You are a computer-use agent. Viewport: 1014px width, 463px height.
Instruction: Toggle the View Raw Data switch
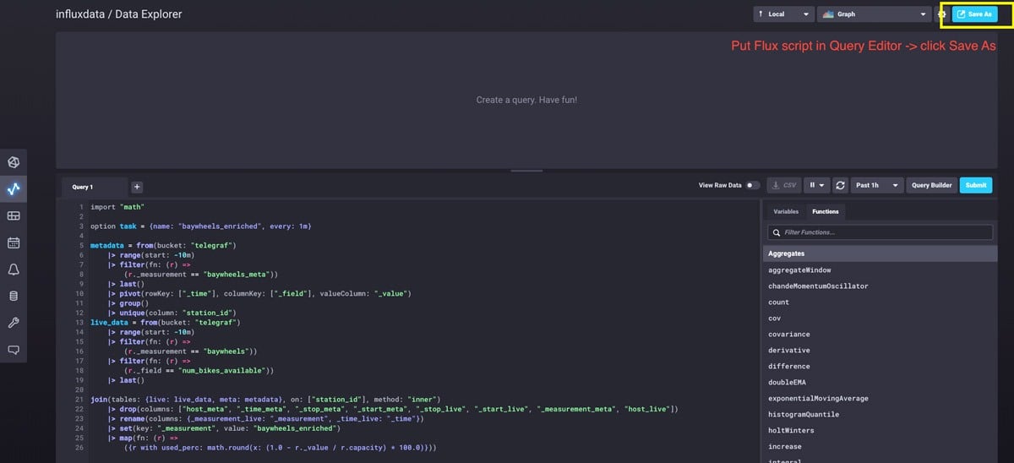751,185
